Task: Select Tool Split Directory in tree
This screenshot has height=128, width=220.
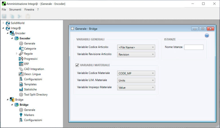Action: tap(36, 95)
